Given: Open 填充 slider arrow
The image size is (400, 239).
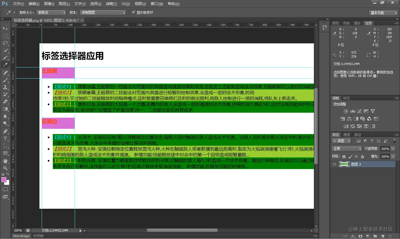Looking at the screenshot, I should tap(393, 157).
